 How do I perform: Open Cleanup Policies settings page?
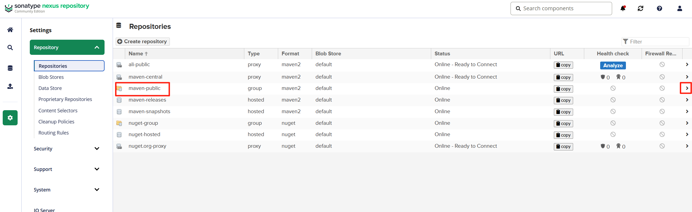pos(56,122)
